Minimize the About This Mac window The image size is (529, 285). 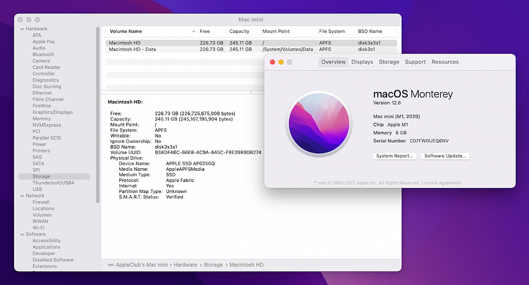(x=281, y=62)
